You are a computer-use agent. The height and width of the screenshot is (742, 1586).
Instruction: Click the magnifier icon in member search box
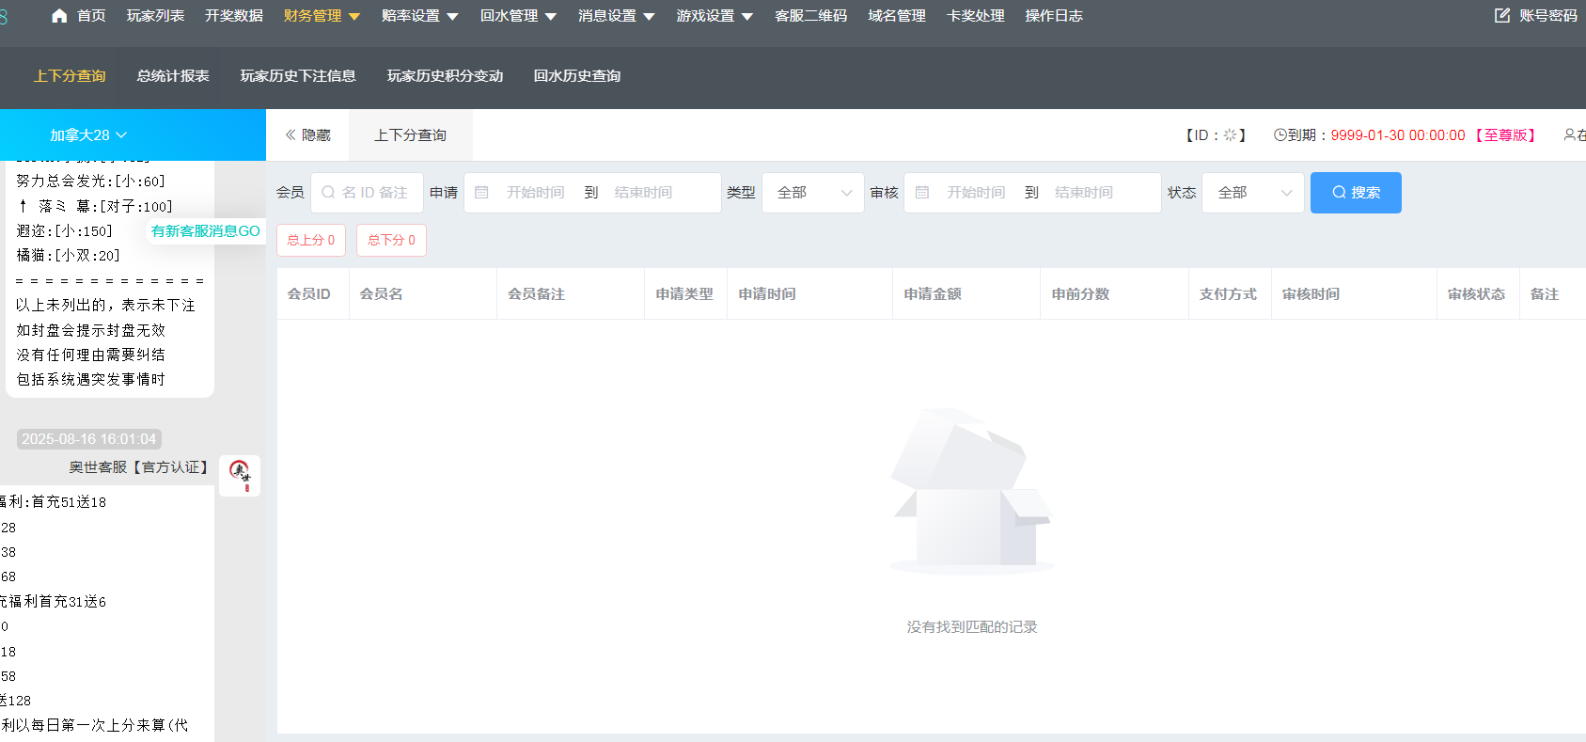point(328,193)
